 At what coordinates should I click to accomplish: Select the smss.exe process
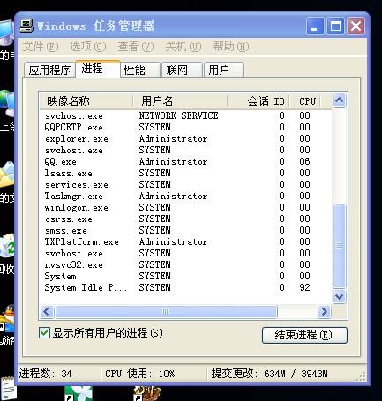pyautogui.click(x=186, y=230)
